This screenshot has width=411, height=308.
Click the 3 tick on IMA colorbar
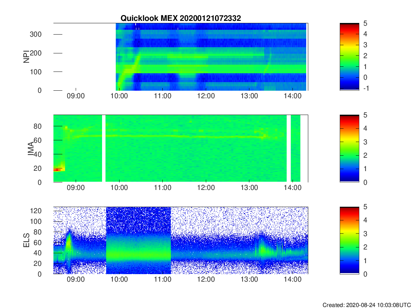365,142
